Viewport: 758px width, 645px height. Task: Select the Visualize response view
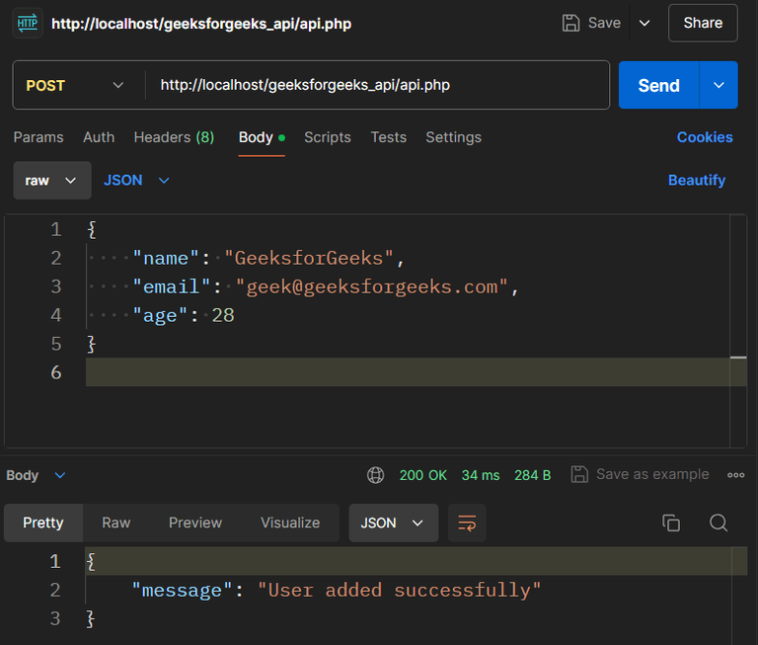coord(290,524)
